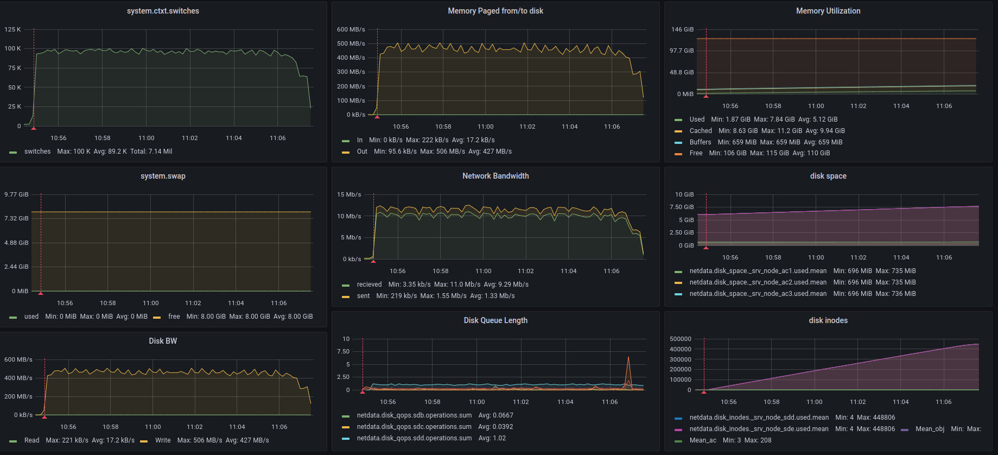Open the disk inodes panel header

point(828,320)
